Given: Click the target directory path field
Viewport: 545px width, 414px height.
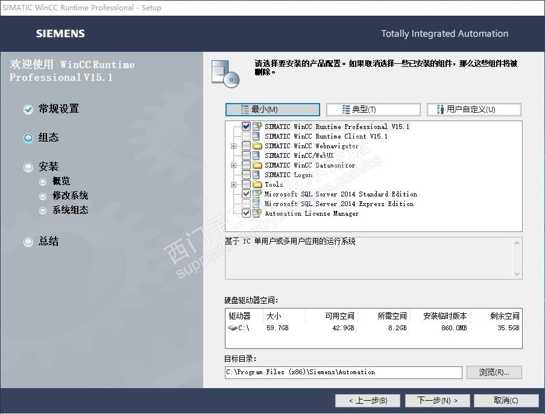Looking at the screenshot, I should click(344, 372).
